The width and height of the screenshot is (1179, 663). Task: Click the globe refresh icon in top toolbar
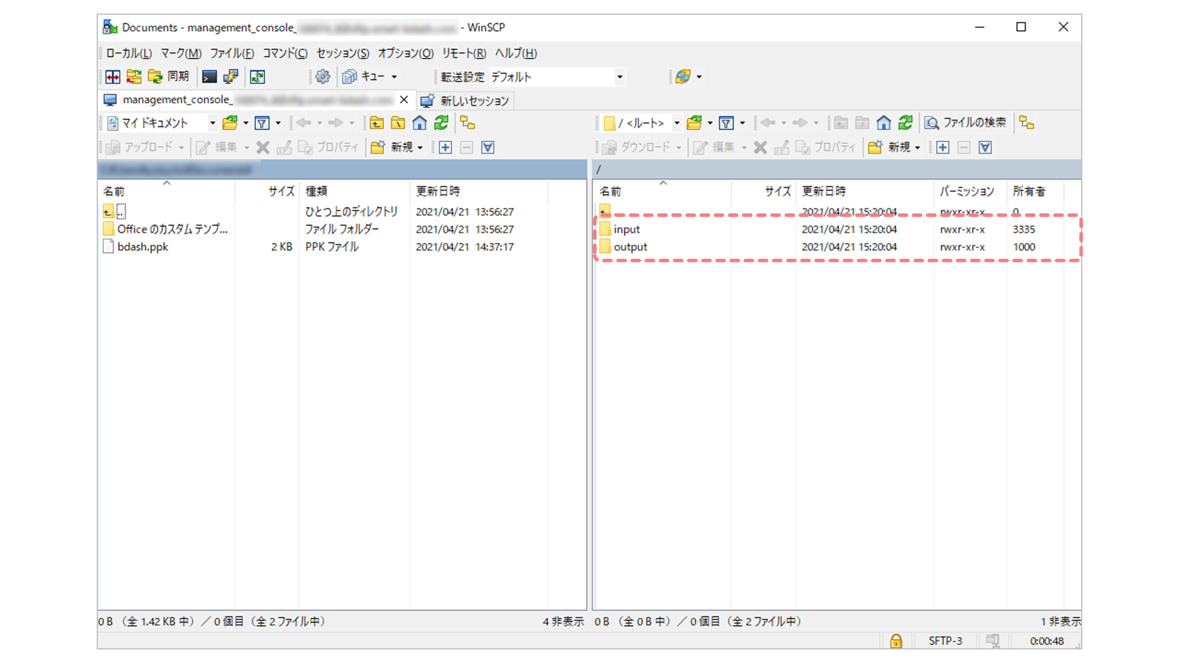coord(683,77)
